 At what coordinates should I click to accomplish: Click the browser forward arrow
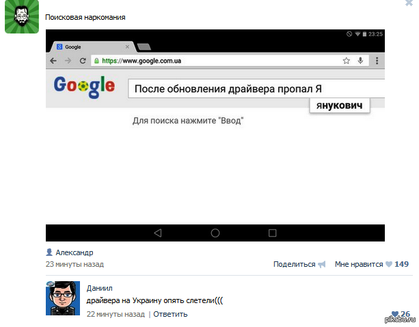(x=68, y=61)
